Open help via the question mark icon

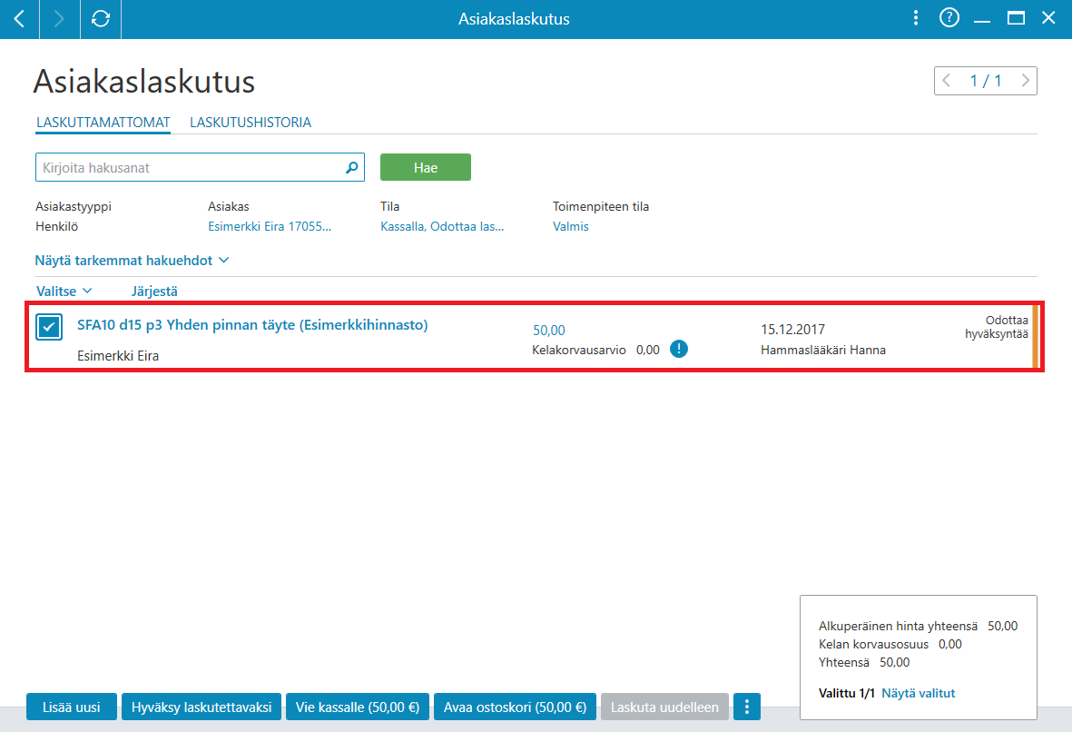tap(949, 18)
